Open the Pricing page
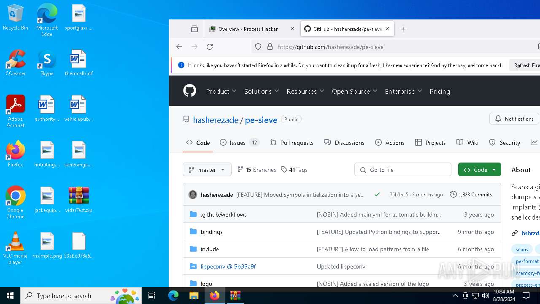 pos(440,91)
